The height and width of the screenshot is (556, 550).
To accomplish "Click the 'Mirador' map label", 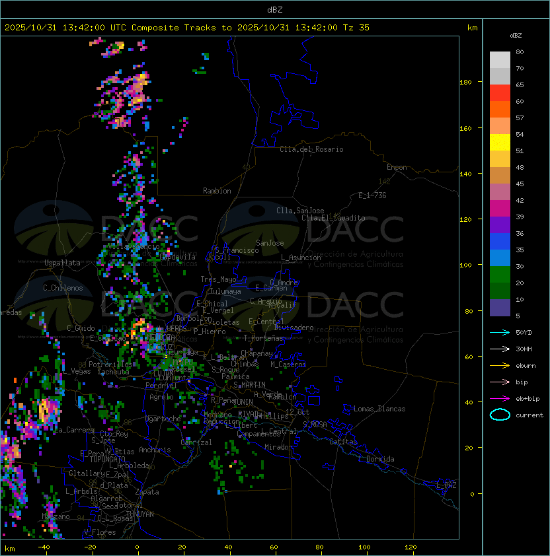I will click(x=278, y=447).
